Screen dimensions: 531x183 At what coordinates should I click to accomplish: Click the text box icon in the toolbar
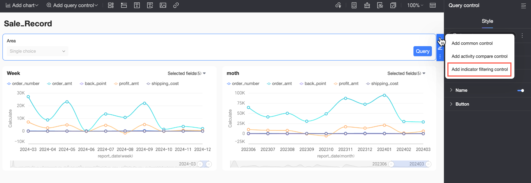[137, 5]
